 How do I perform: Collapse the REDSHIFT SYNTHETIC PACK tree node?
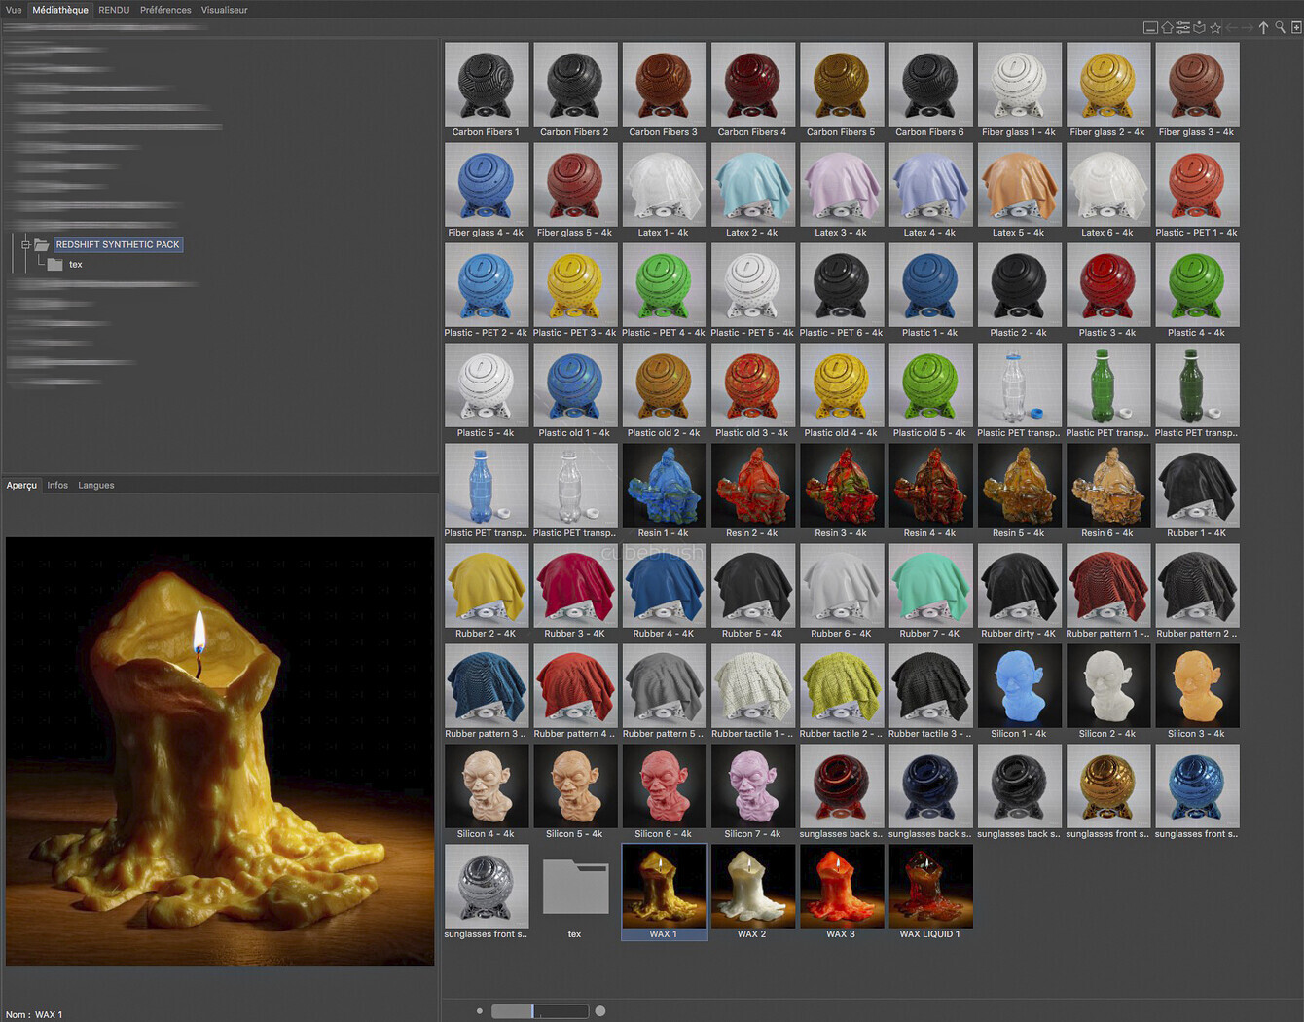click(x=25, y=245)
